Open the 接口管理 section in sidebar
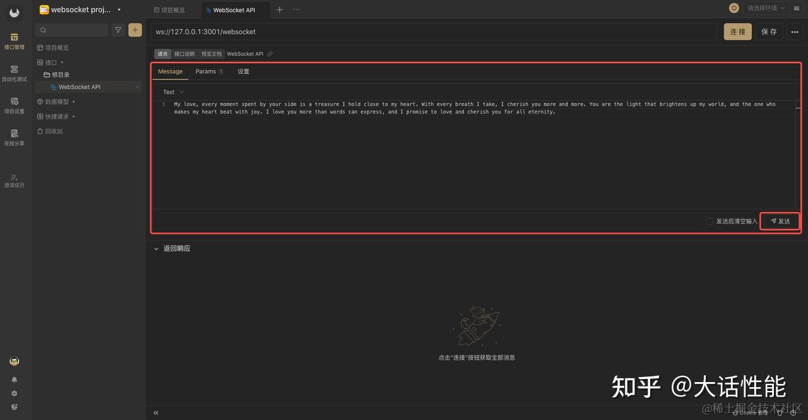The width and height of the screenshot is (808, 420). [x=14, y=42]
